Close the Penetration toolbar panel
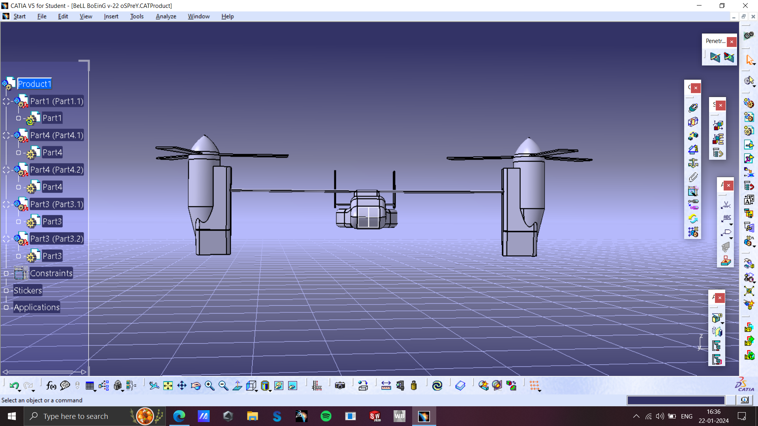This screenshot has width=758, height=426. coord(732,41)
